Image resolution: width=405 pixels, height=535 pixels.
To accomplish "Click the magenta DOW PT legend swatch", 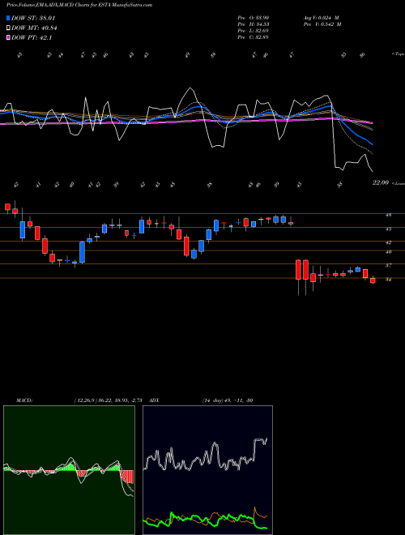I will click(x=9, y=38).
